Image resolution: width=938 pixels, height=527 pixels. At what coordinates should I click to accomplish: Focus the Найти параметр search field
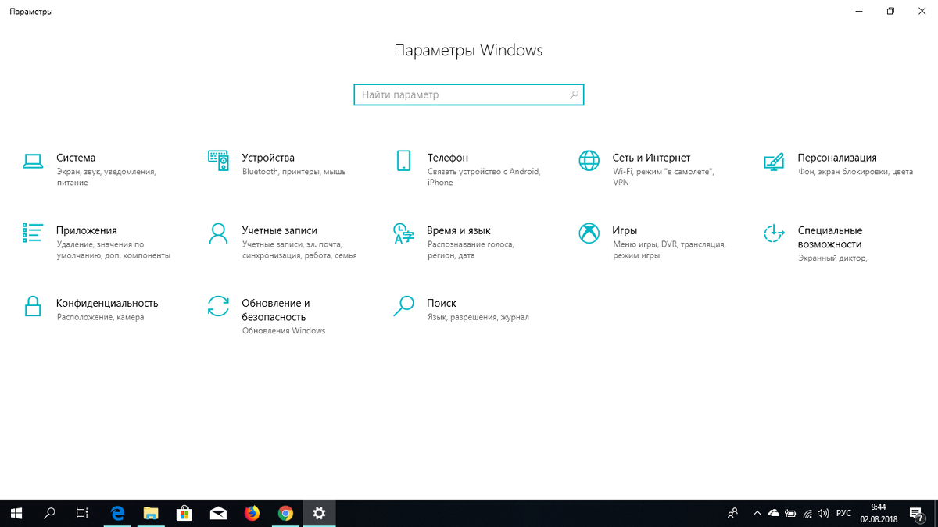pyautogui.click(x=469, y=94)
